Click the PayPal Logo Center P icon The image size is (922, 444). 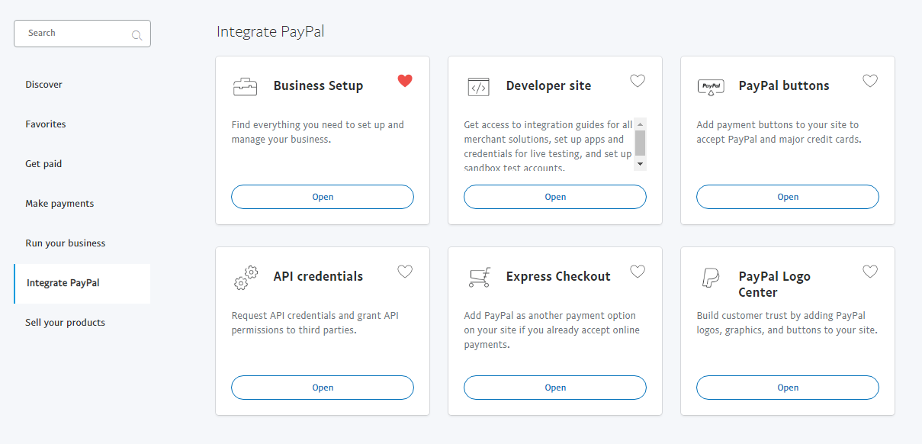tap(710, 278)
